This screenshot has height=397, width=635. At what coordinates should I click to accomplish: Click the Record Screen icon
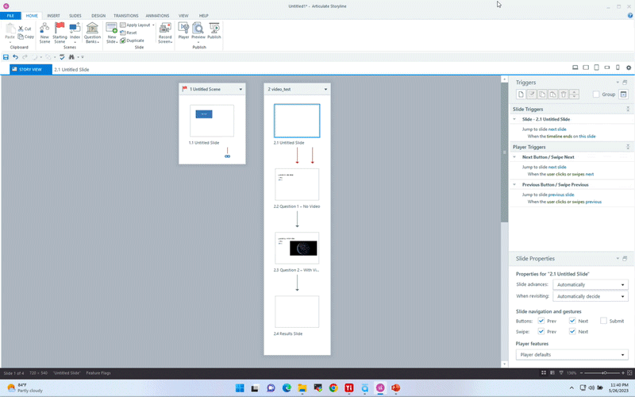pos(165,29)
